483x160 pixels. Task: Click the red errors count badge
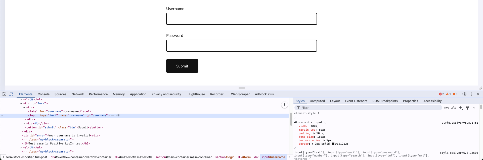442,94
